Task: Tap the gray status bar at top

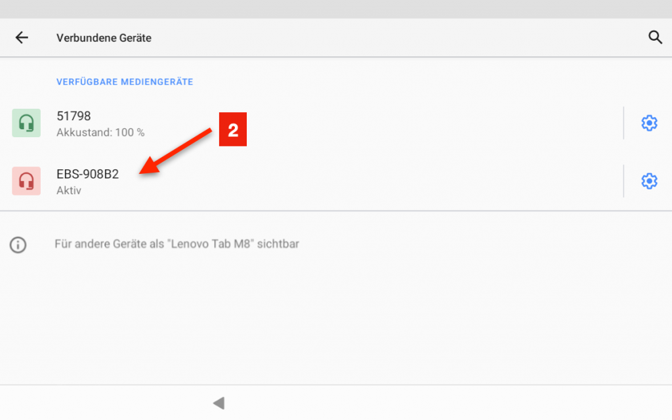Action: pyautogui.click(x=336, y=9)
